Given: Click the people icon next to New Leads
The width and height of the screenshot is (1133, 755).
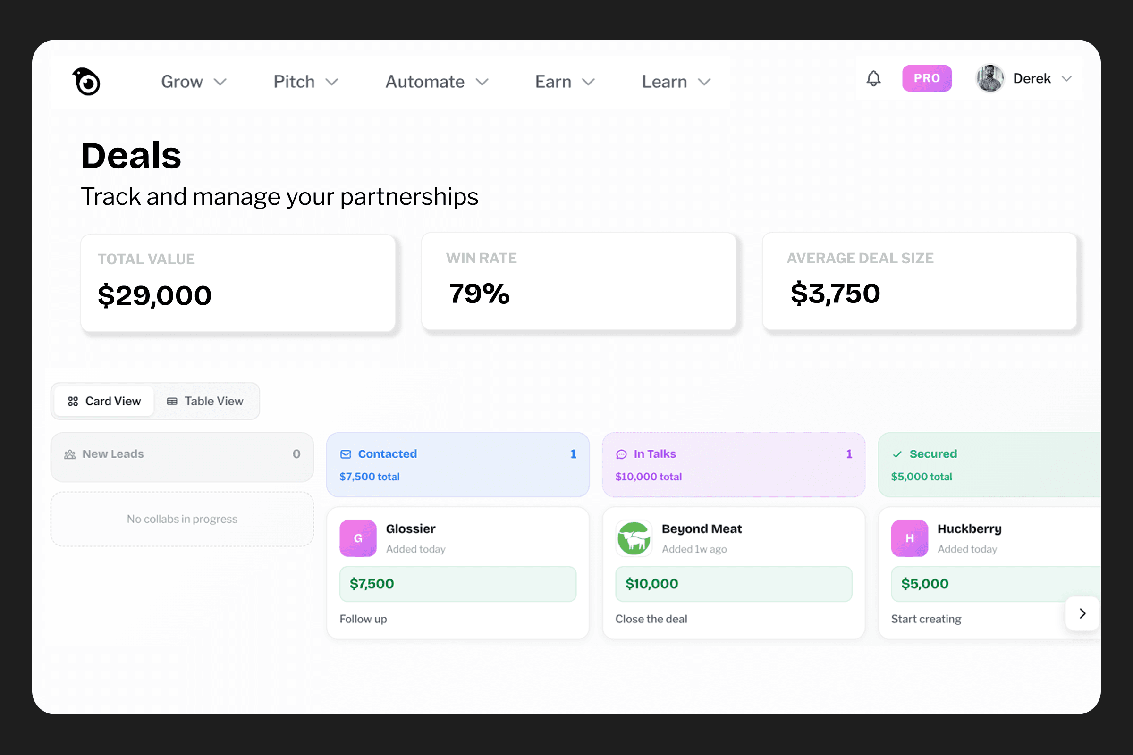Looking at the screenshot, I should [x=69, y=453].
